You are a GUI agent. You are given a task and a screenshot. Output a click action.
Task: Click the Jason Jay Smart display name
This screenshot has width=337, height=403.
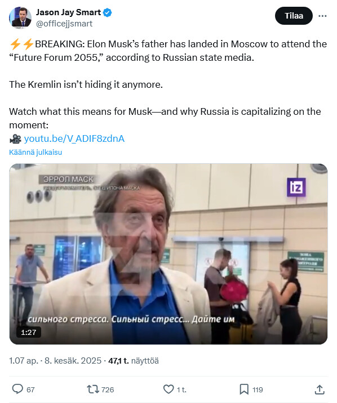click(68, 12)
